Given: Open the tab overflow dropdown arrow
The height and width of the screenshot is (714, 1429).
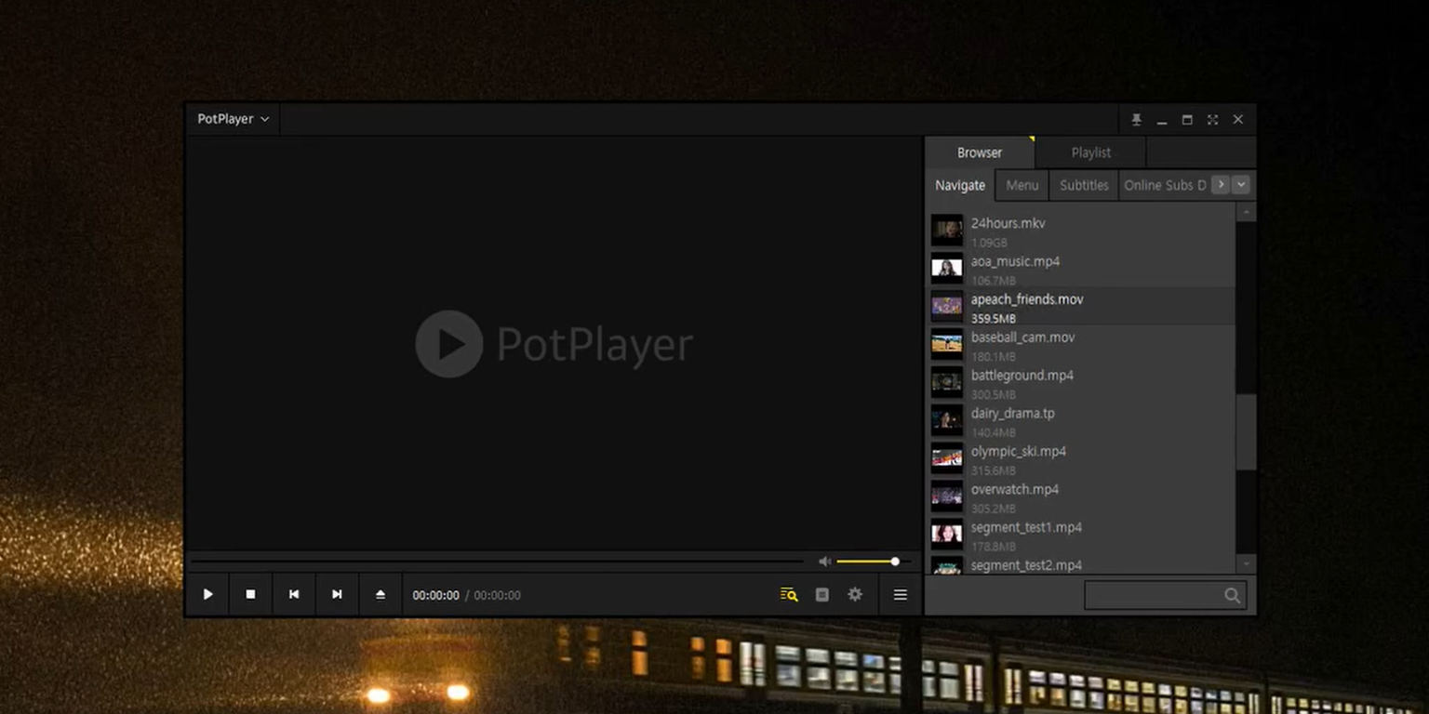Looking at the screenshot, I should click(1241, 184).
